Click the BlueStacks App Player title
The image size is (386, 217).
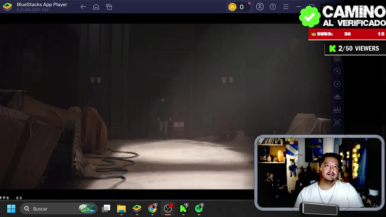tap(42, 5)
